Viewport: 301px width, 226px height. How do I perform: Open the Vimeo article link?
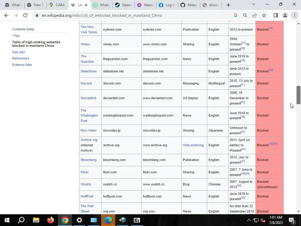pos(85,44)
